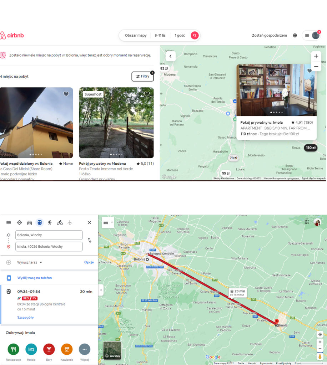Open Street View pegman
This screenshot has width=327, height=365.
tap(320, 356)
